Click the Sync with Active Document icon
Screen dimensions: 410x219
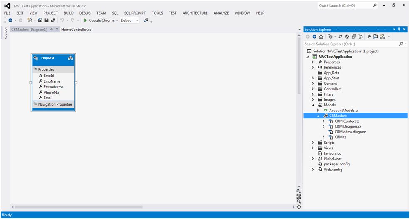click(341, 37)
